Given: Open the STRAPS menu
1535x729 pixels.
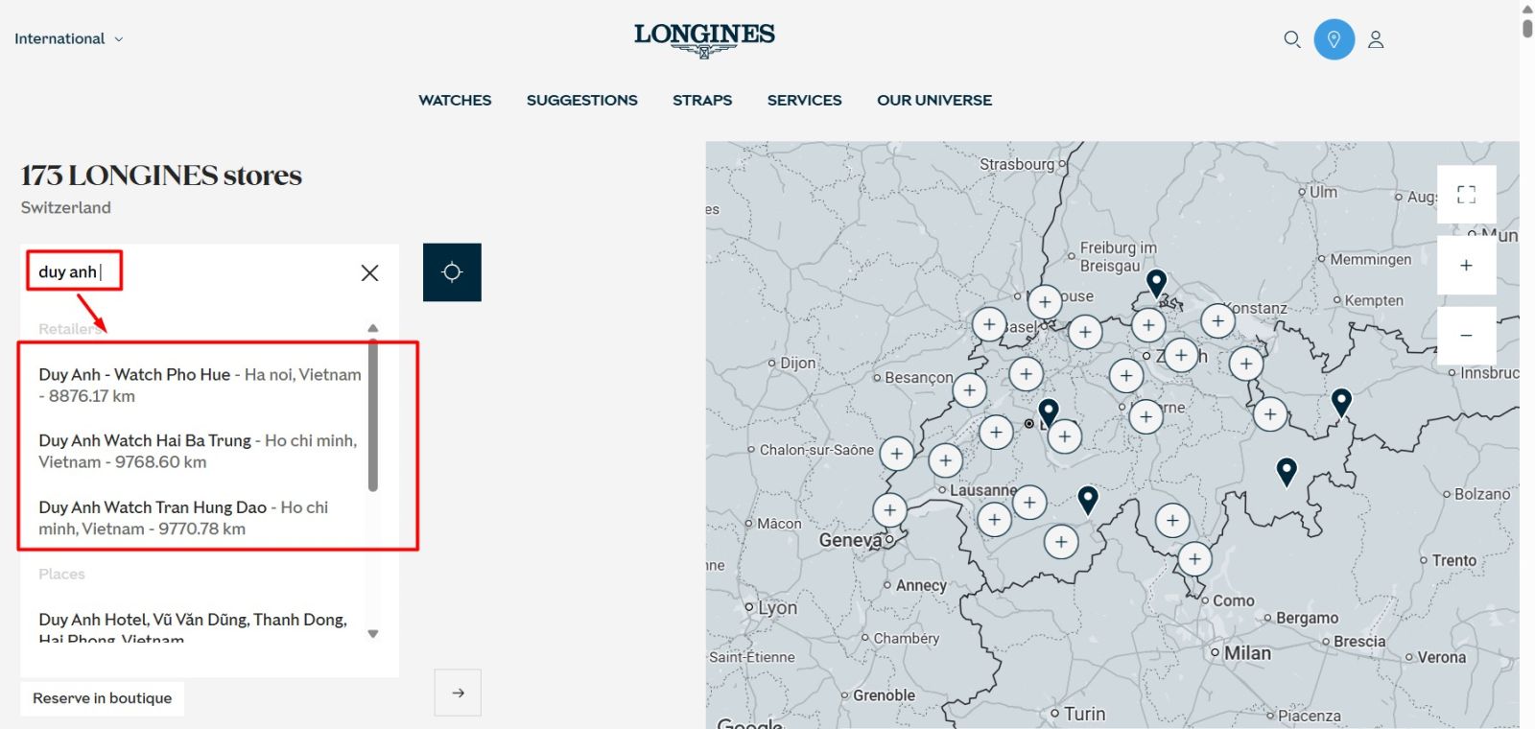Looking at the screenshot, I should 702,100.
